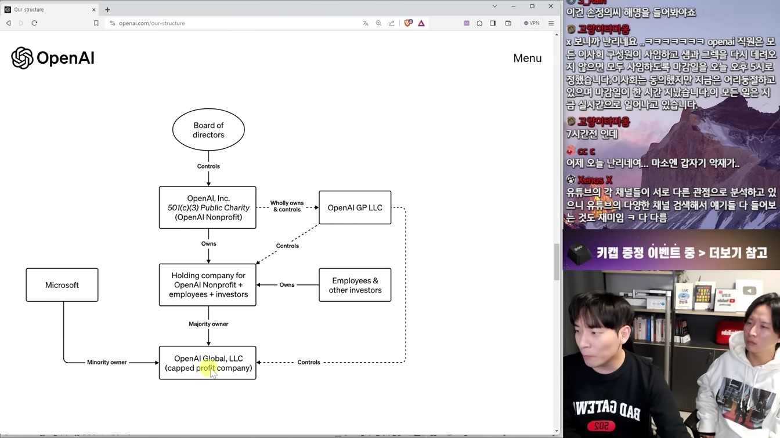Close the Our structure tab
The image size is (780, 438).
[94, 9]
